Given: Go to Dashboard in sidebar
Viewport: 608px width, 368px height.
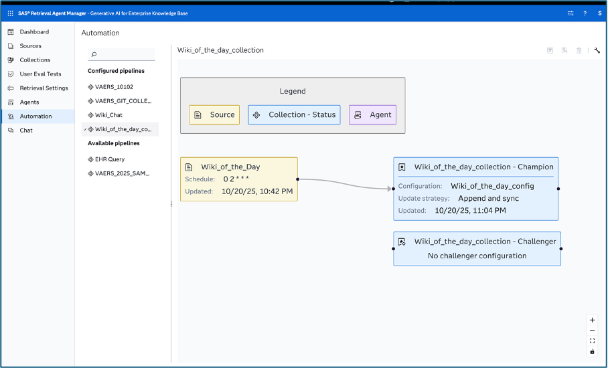Looking at the screenshot, I should [x=37, y=31].
